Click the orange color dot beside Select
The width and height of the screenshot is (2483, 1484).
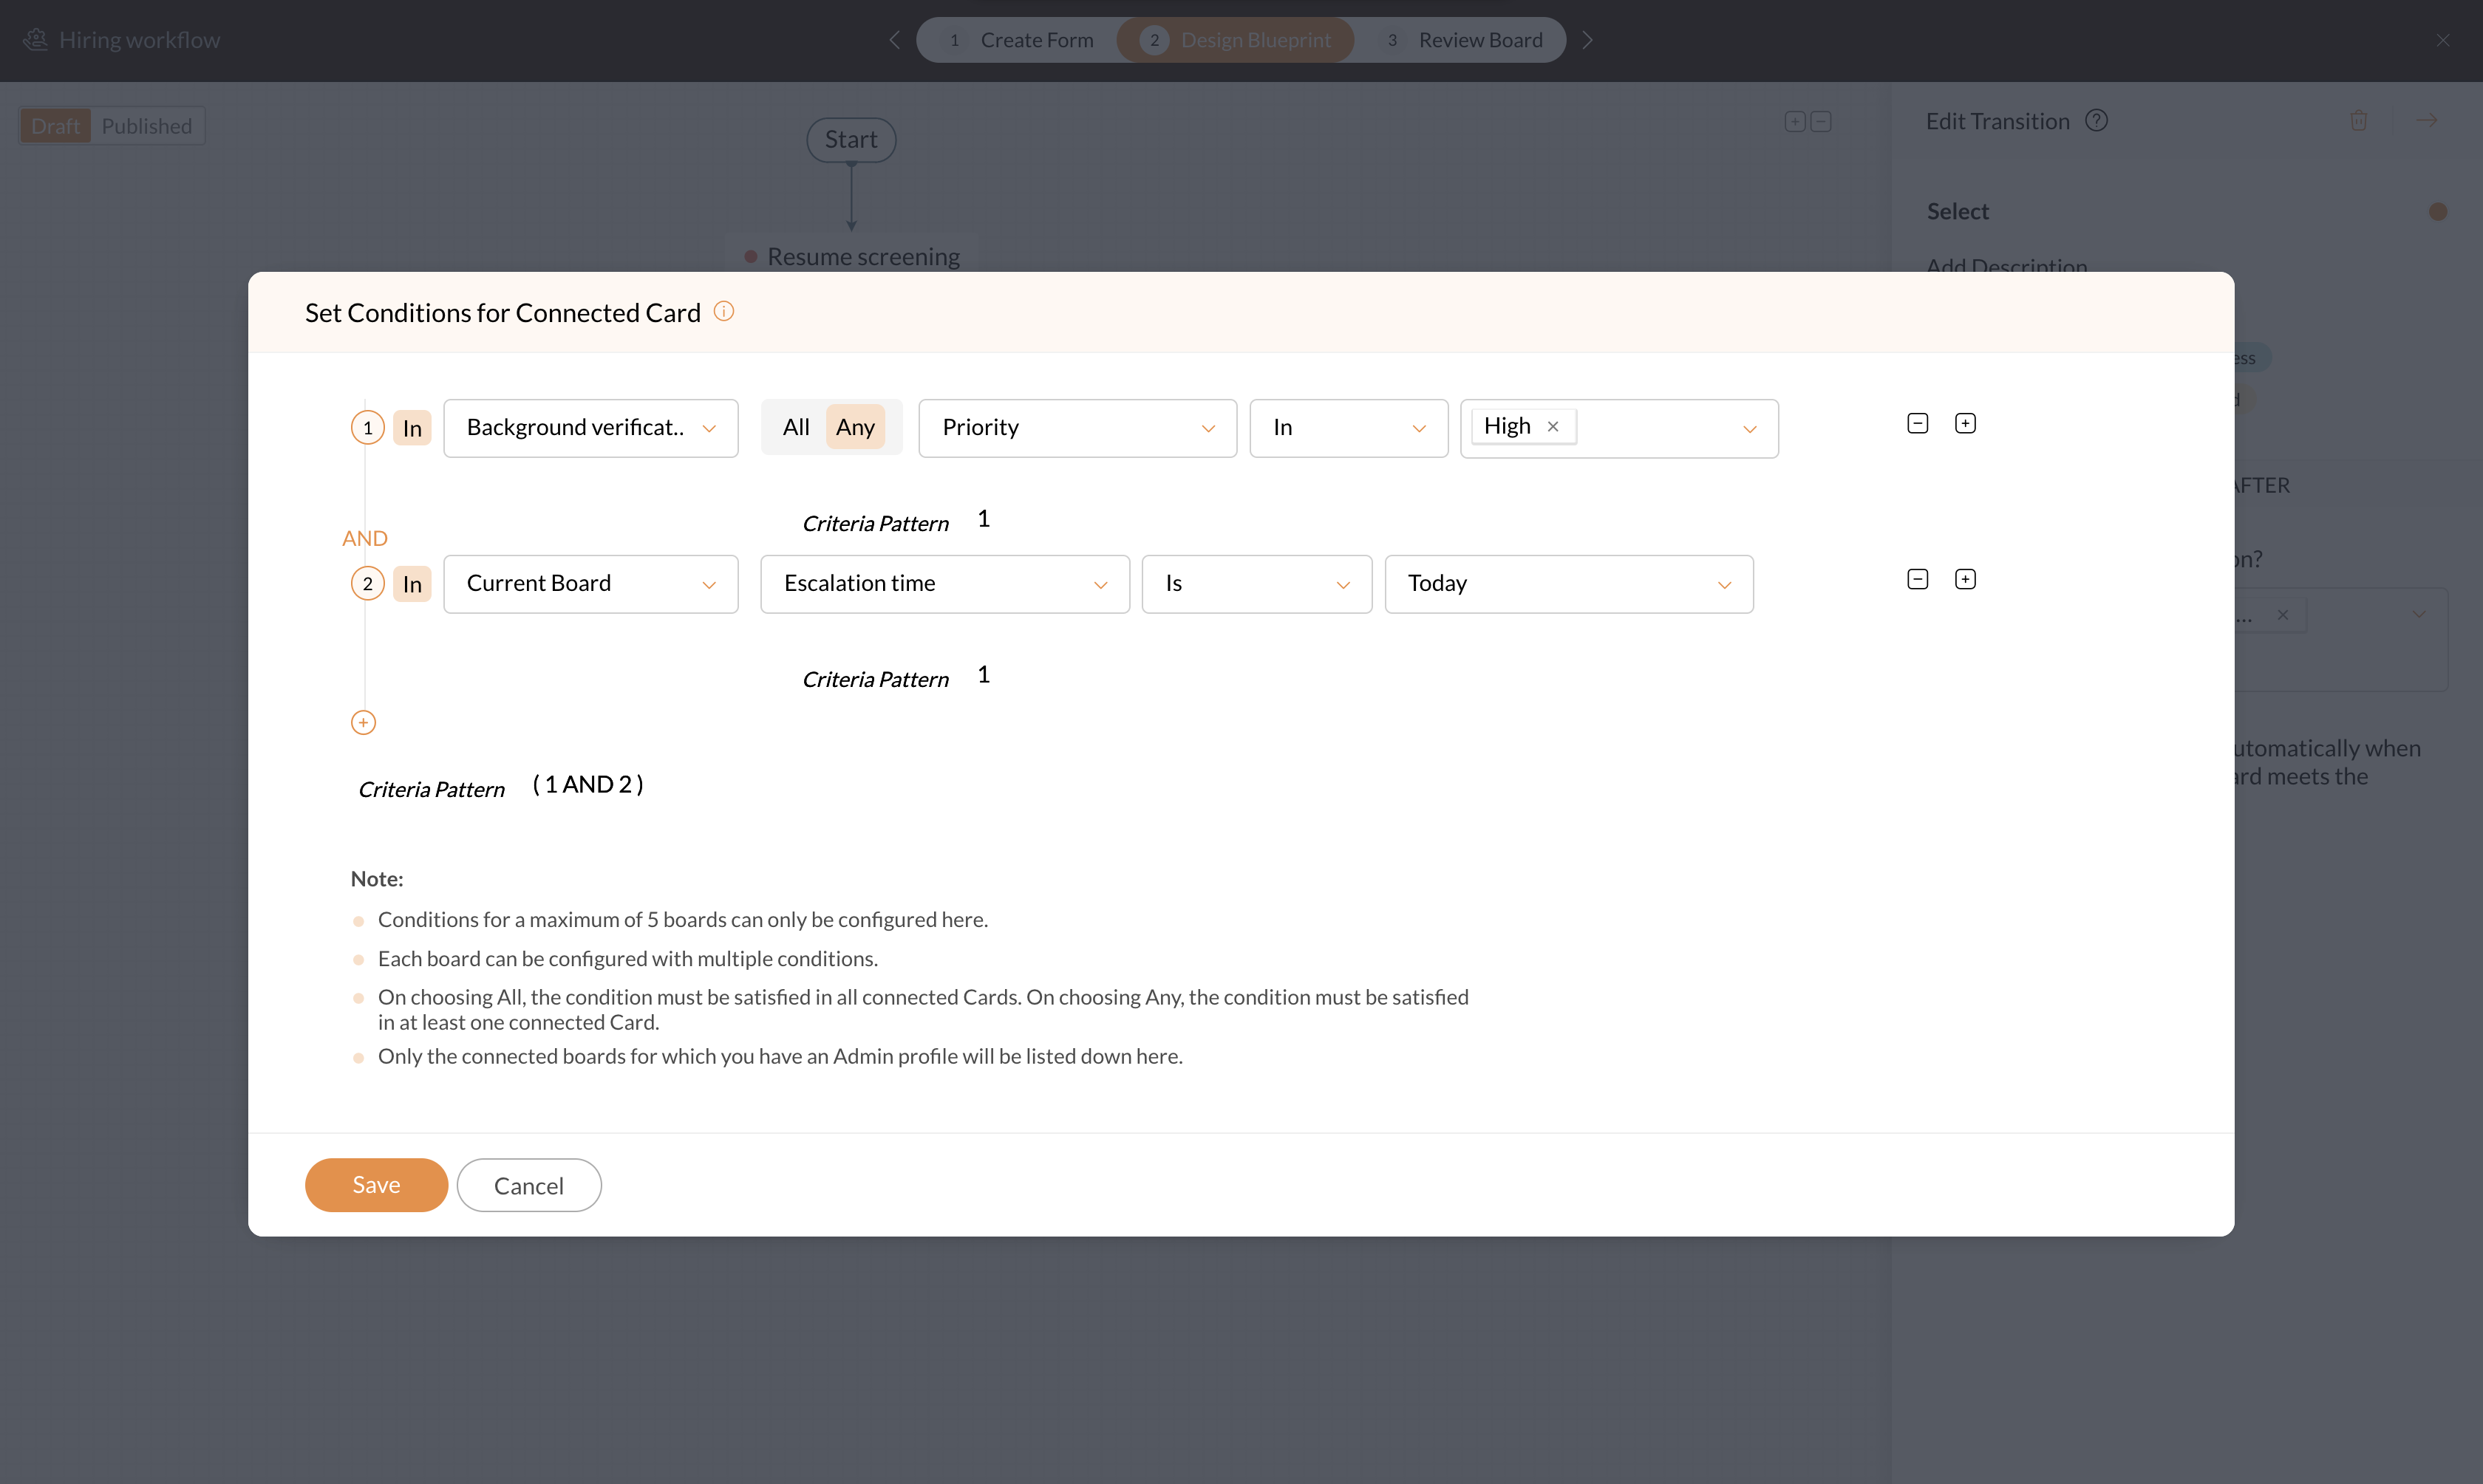point(2438,212)
